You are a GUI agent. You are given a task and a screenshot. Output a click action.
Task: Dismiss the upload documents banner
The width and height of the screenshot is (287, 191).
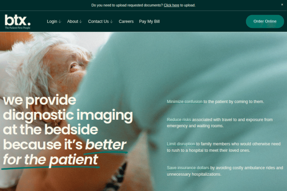[282, 5]
